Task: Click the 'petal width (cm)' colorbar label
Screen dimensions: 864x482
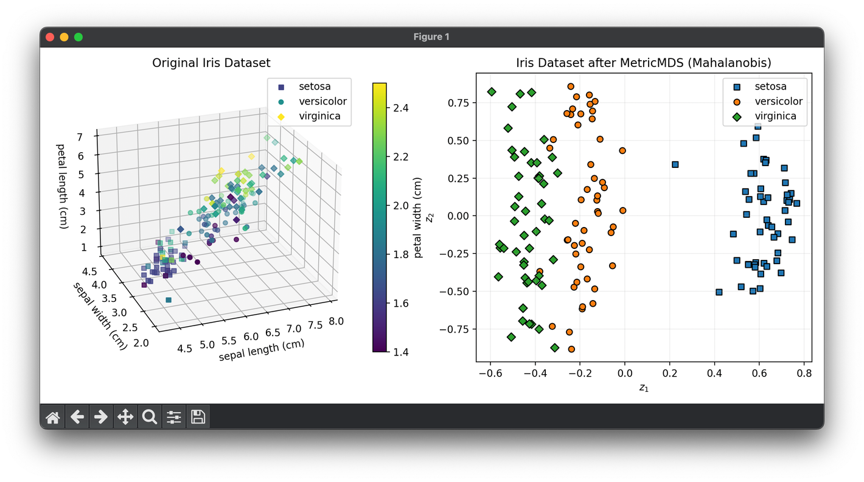Action: [x=418, y=218]
